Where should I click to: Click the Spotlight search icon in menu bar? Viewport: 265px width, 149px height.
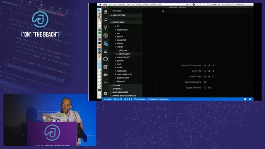pyautogui.click(x=247, y=5)
